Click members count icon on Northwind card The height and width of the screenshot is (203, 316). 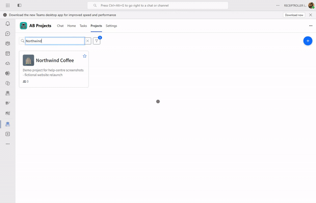[24, 82]
